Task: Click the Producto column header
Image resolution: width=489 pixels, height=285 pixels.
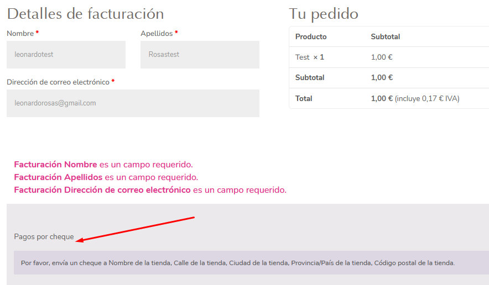Action: pyautogui.click(x=311, y=37)
